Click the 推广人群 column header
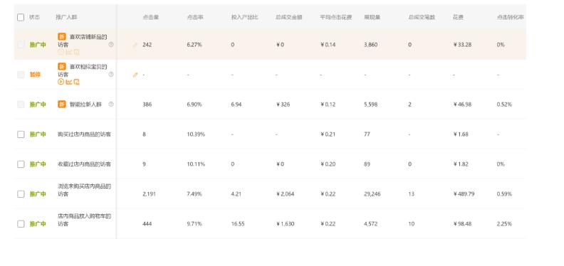This screenshot has height=266, width=564. pos(66,17)
